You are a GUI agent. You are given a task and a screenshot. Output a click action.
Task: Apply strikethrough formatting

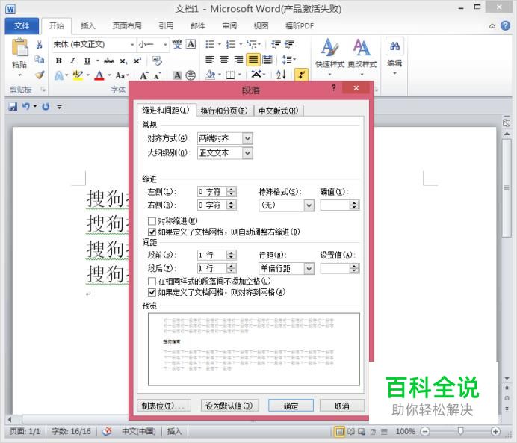[109, 61]
